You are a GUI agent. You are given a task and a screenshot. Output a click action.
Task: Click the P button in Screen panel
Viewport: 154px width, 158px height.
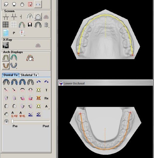(x=14, y=33)
